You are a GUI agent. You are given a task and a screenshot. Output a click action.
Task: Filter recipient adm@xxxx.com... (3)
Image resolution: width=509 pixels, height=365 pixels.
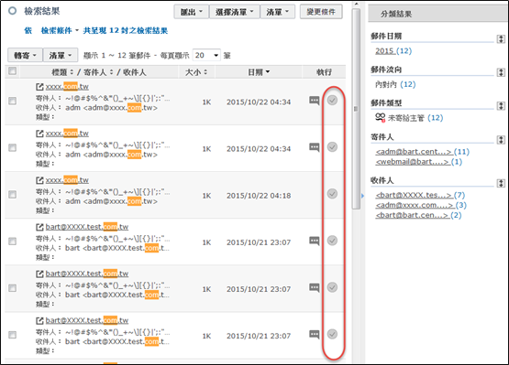pyautogui.click(x=421, y=205)
